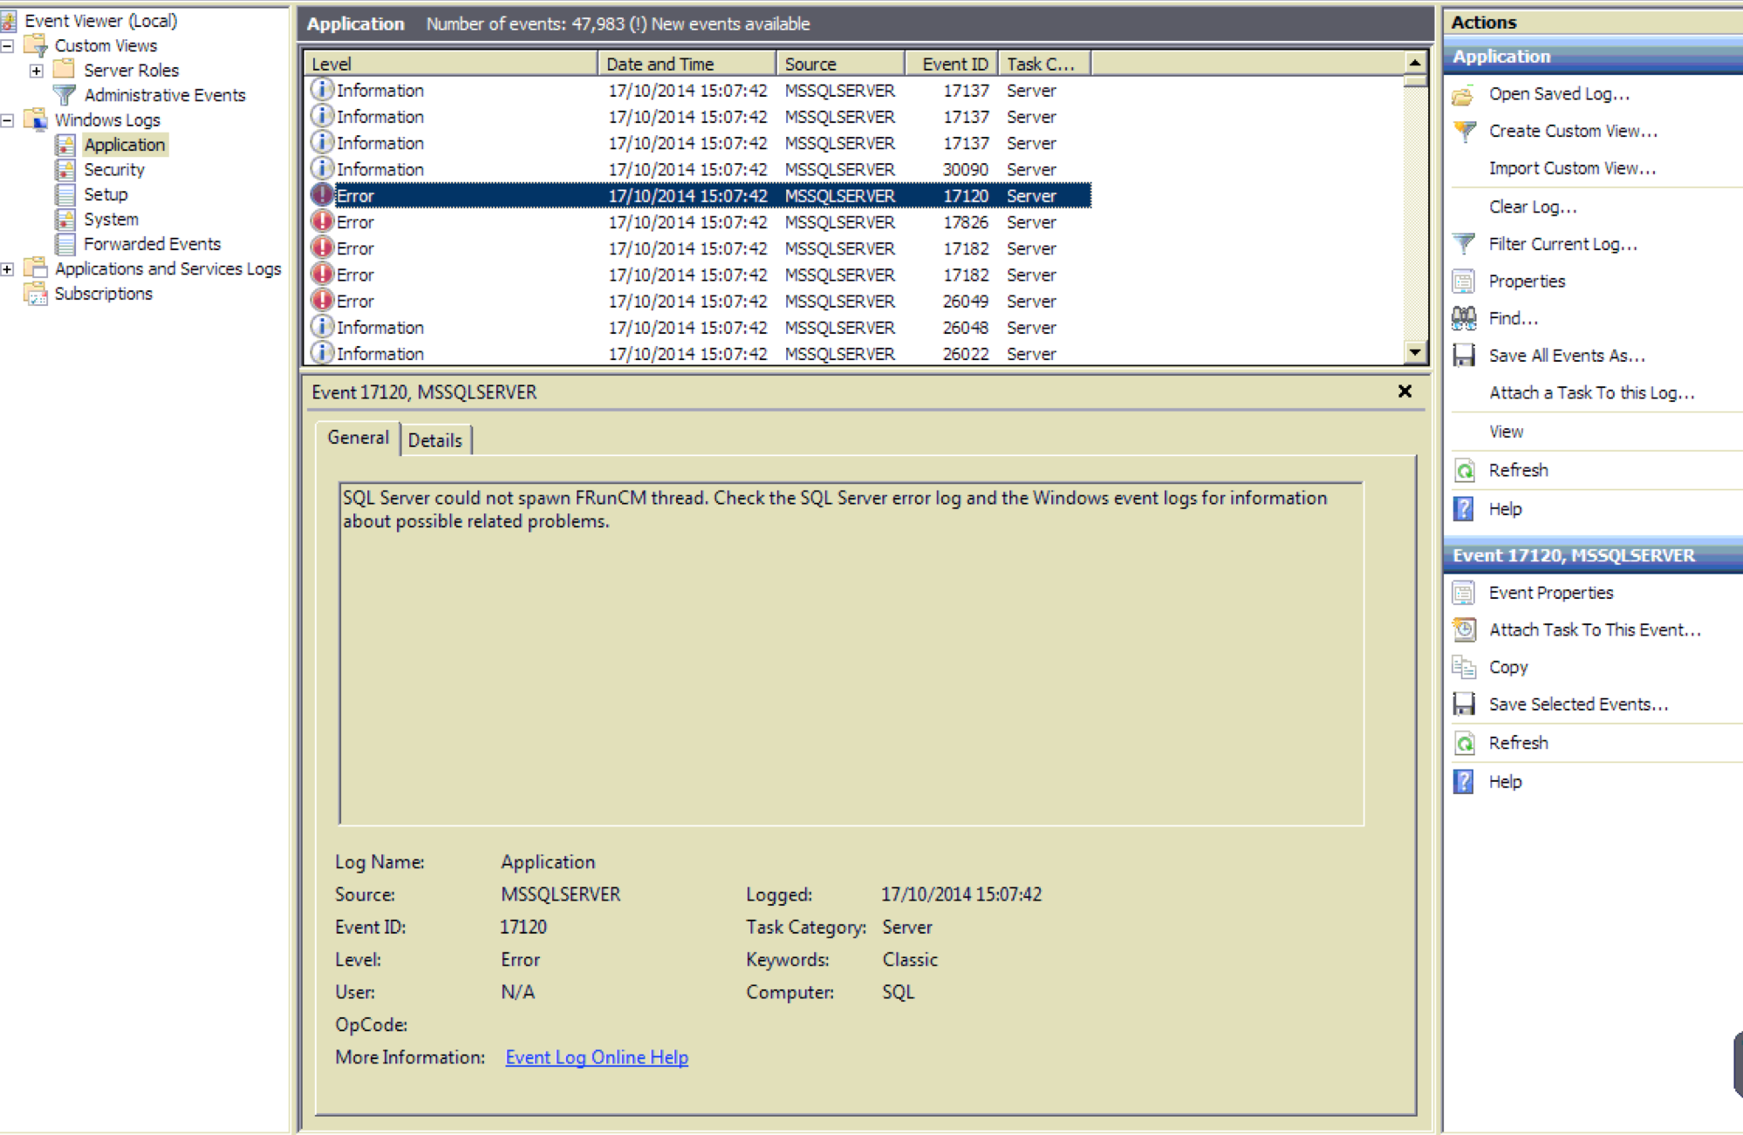
Task: Click the Application actions section header
Action: [1592, 57]
